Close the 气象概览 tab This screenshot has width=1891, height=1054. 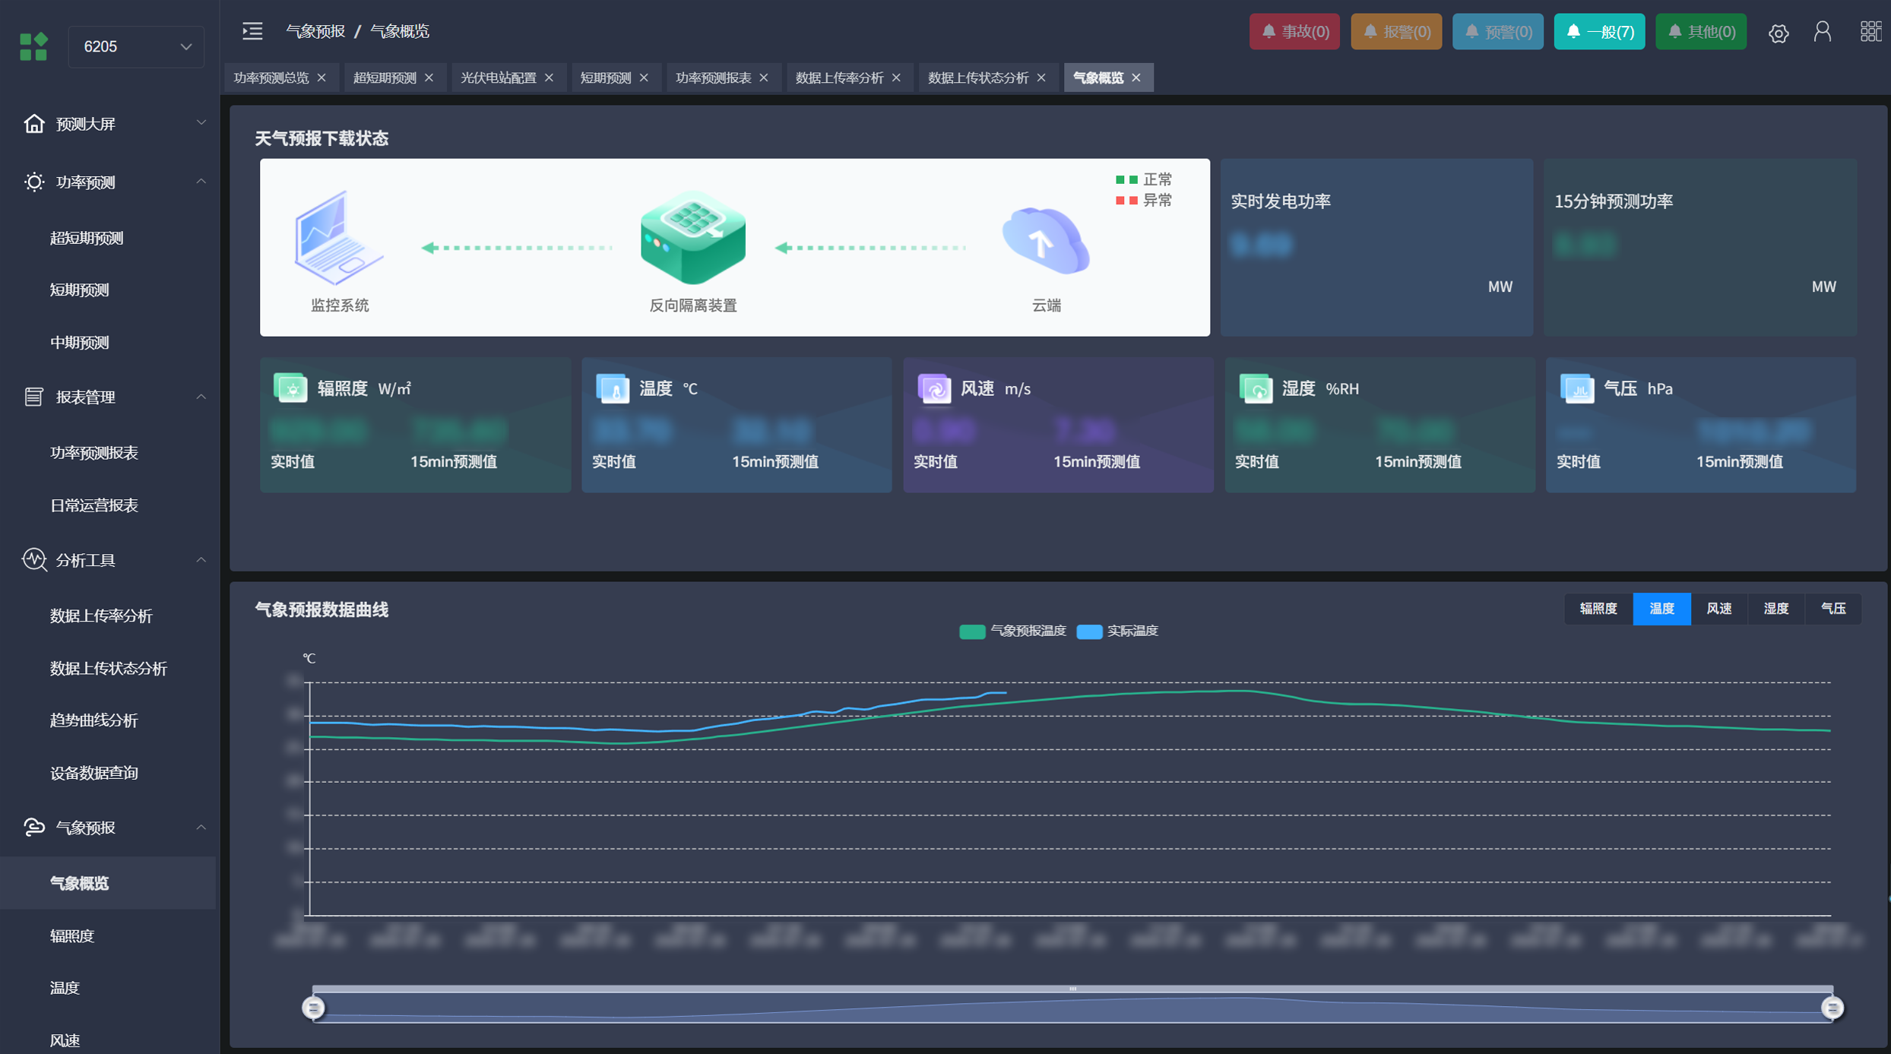coord(1136,78)
